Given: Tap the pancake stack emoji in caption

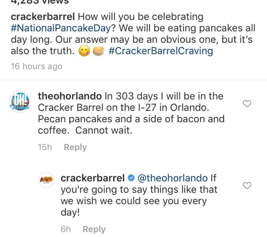Looking at the screenshot, I should [x=98, y=52].
